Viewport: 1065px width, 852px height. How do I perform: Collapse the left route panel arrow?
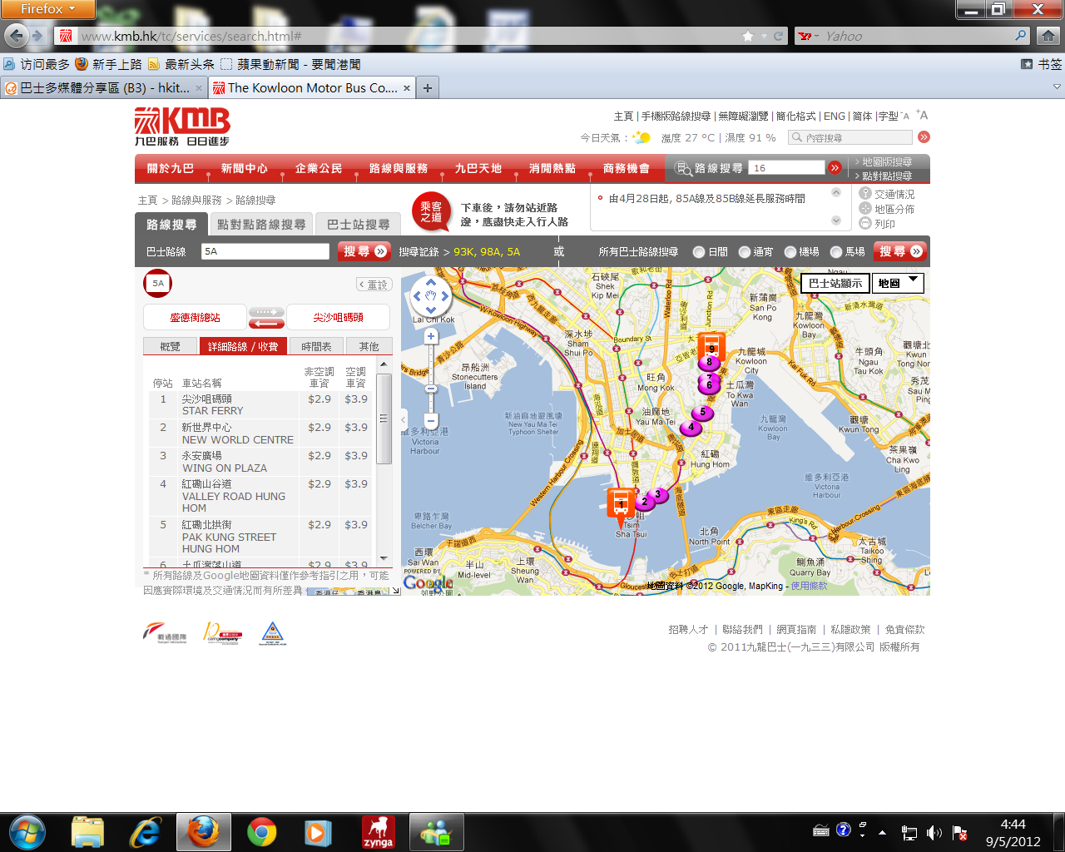pos(404,419)
